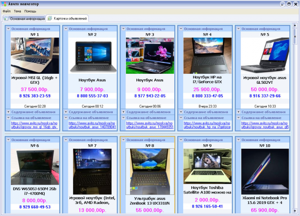Click phone number 8 926 383-23-59
Image resolution: width=300 pixels, height=216 pixels.
[35, 96]
